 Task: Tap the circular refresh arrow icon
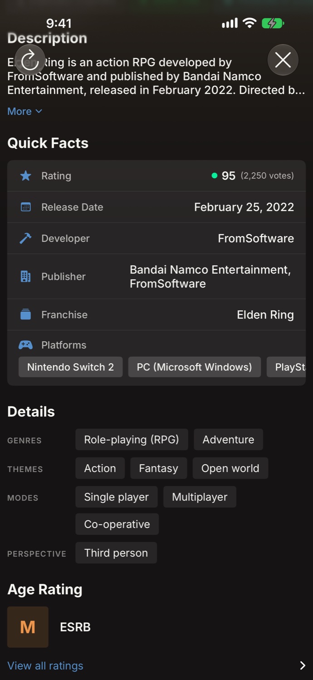[x=30, y=60]
